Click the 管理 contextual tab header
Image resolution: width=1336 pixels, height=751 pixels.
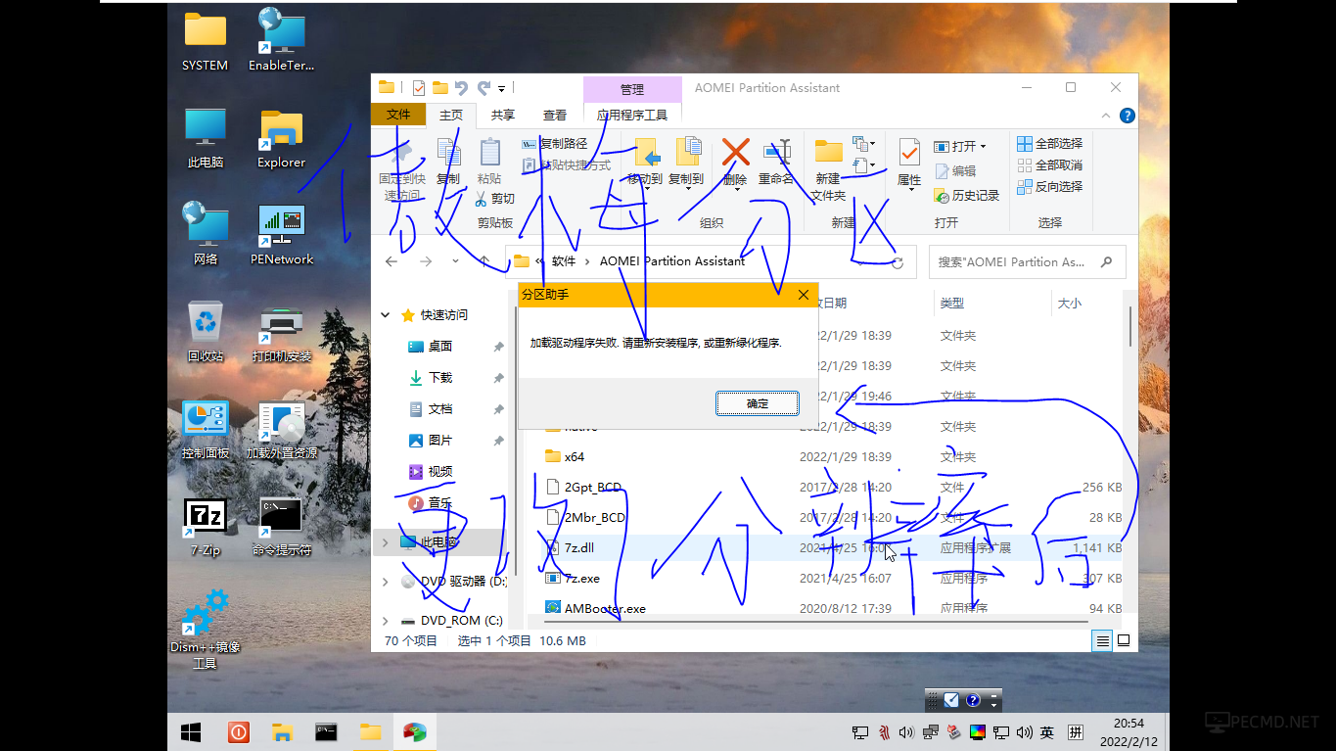coord(632,89)
